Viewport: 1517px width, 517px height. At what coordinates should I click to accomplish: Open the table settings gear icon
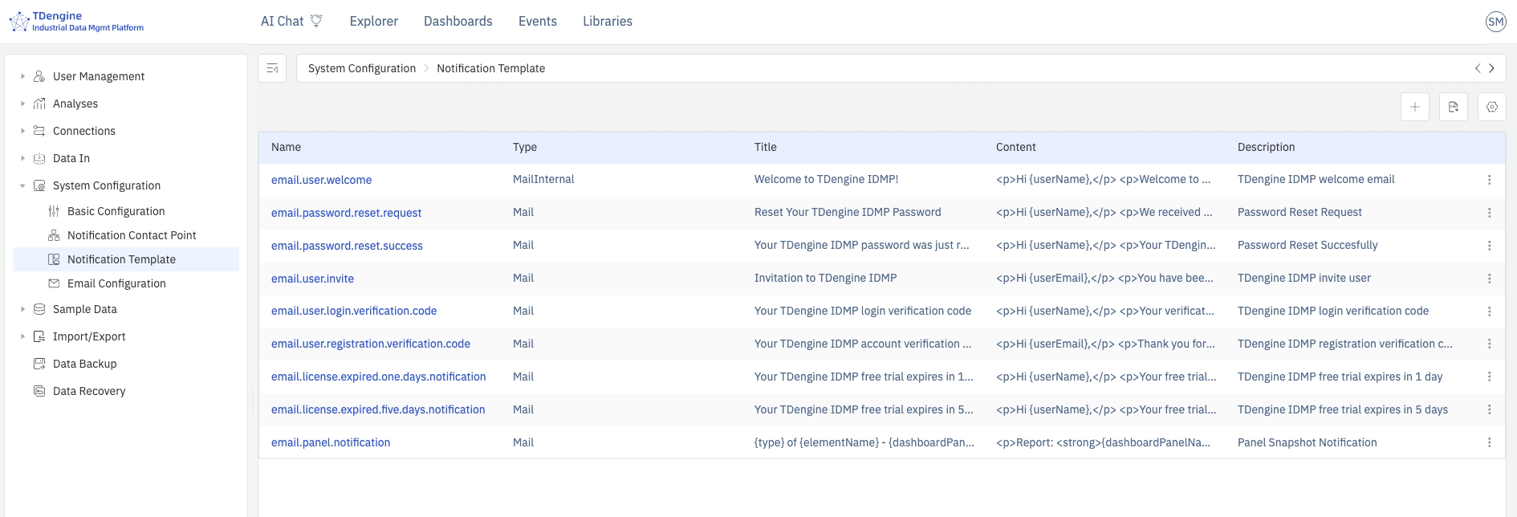coord(1491,107)
